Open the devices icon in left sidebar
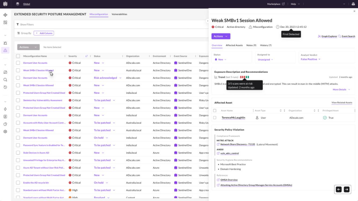Screen dimensions: 358x201 point(5,72)
